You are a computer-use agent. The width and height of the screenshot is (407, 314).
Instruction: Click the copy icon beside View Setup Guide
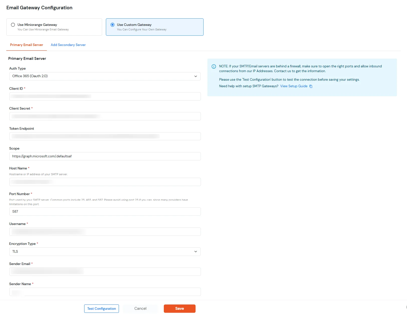pos(311,86)
